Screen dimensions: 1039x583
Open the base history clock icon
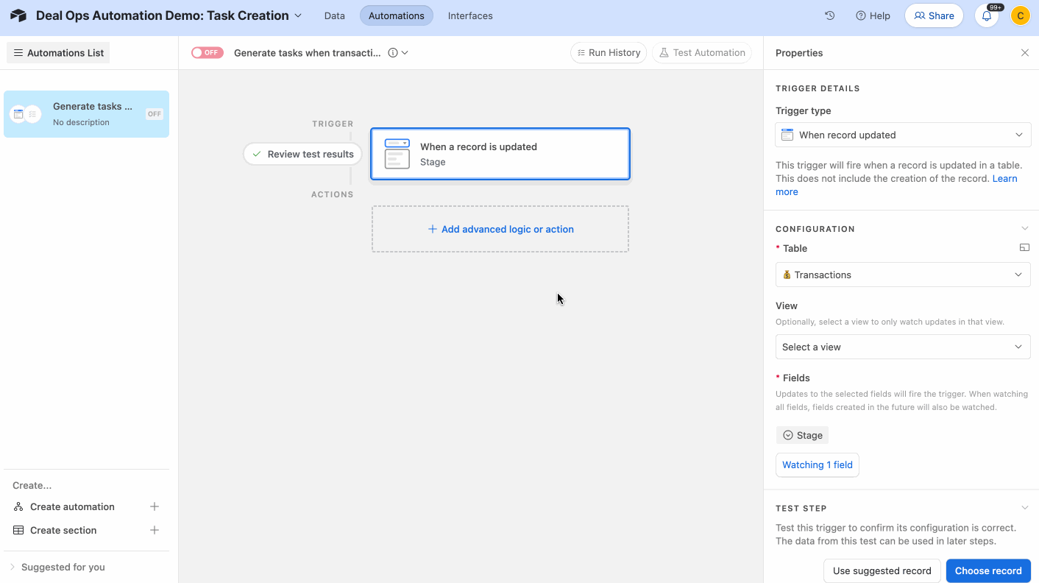829,15
